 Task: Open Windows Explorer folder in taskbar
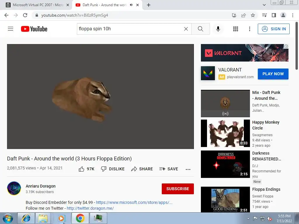[43, 218]
